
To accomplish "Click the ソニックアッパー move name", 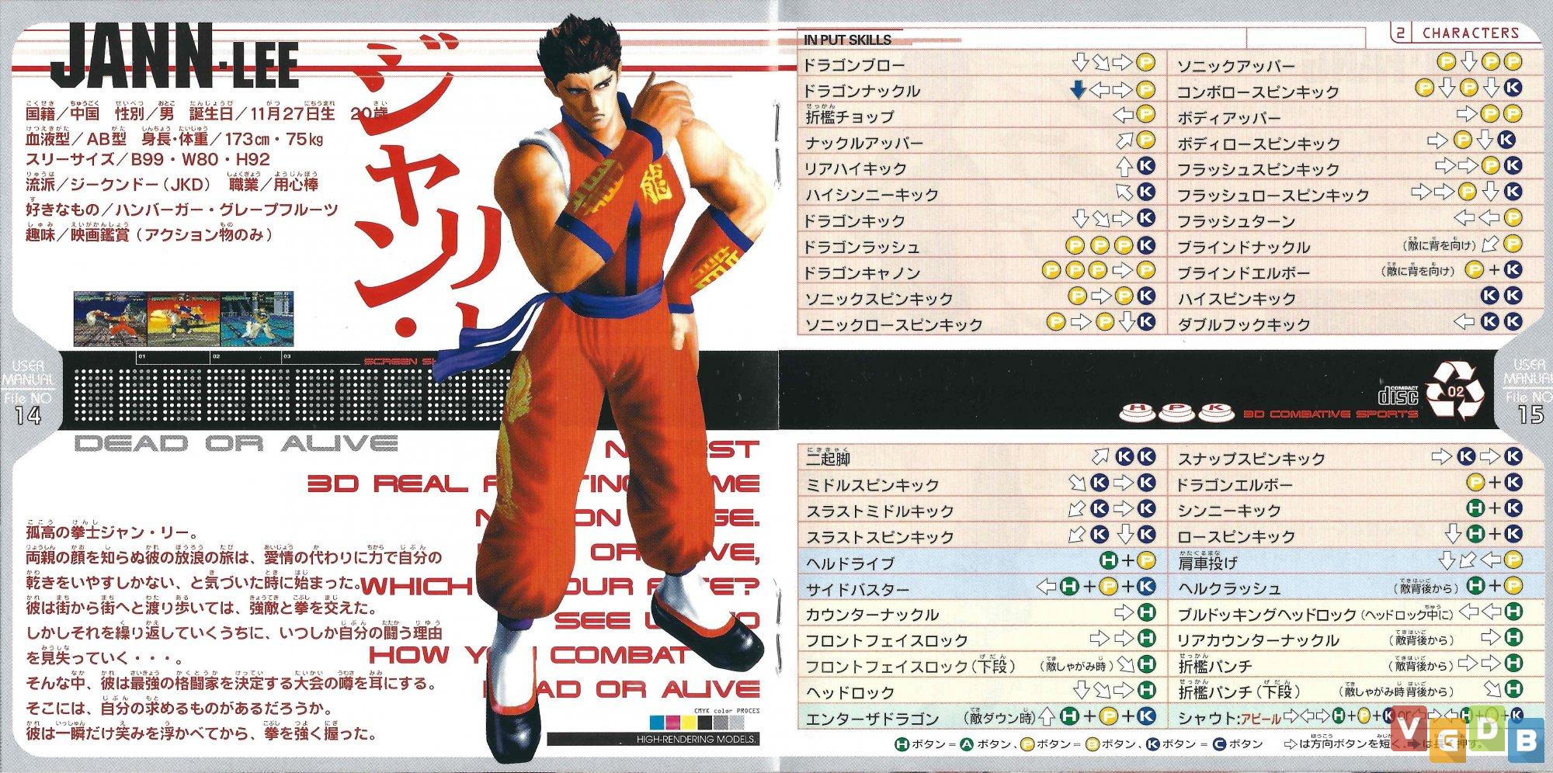I will coord(1236,65).
